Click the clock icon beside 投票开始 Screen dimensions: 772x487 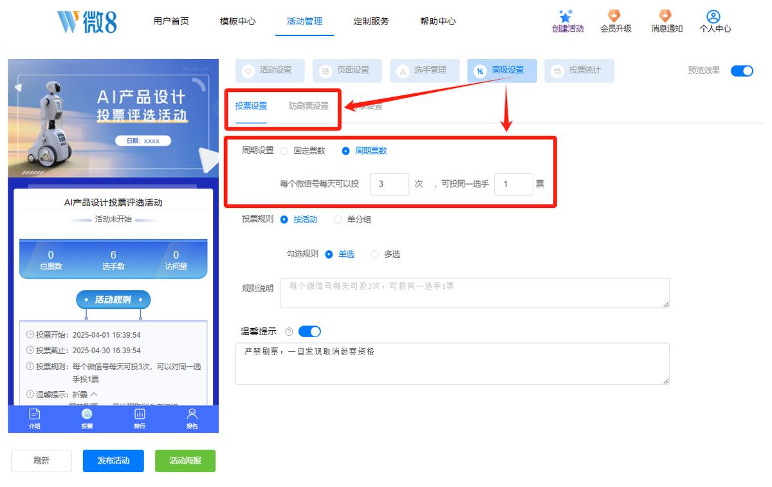tap(30, 335)
